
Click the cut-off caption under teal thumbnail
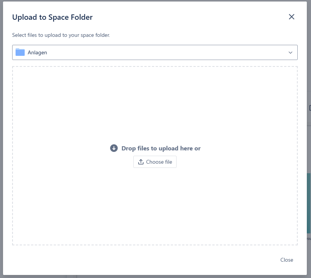pos(309,239)
